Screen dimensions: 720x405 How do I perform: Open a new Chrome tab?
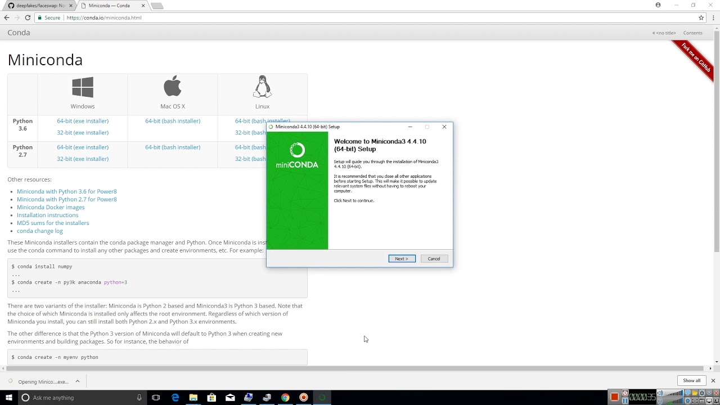tap(157, 6)
